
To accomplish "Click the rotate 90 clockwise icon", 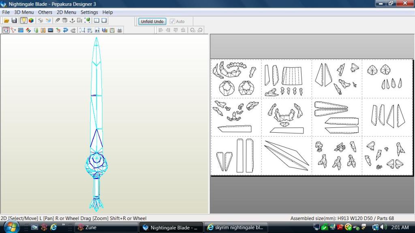I will click(200, 30).
